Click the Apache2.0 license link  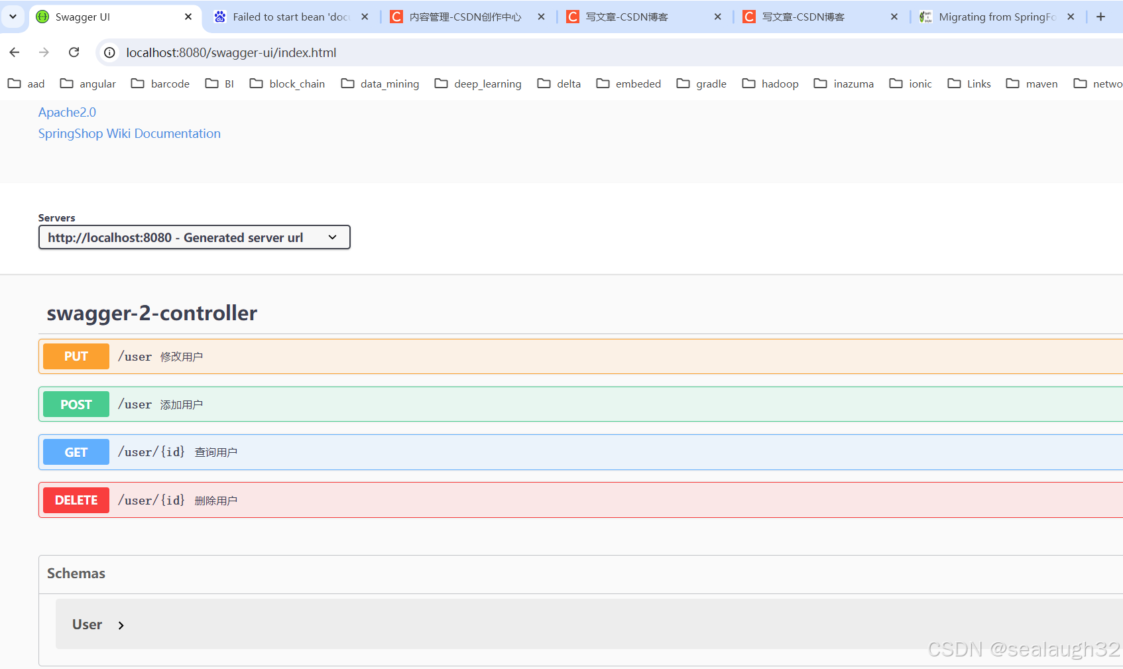67,112
